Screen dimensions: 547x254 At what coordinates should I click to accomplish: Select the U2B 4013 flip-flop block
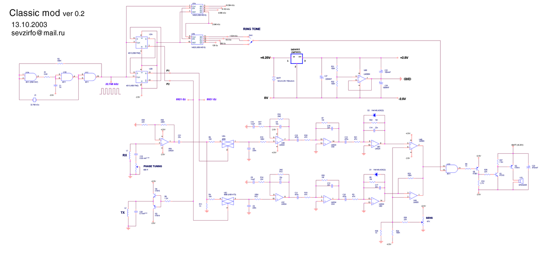coord(142,77)
